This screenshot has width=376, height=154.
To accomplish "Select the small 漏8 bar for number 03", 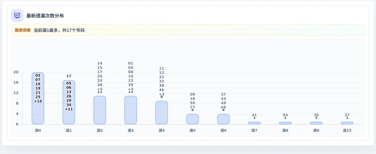I will (x=285, y=123).
